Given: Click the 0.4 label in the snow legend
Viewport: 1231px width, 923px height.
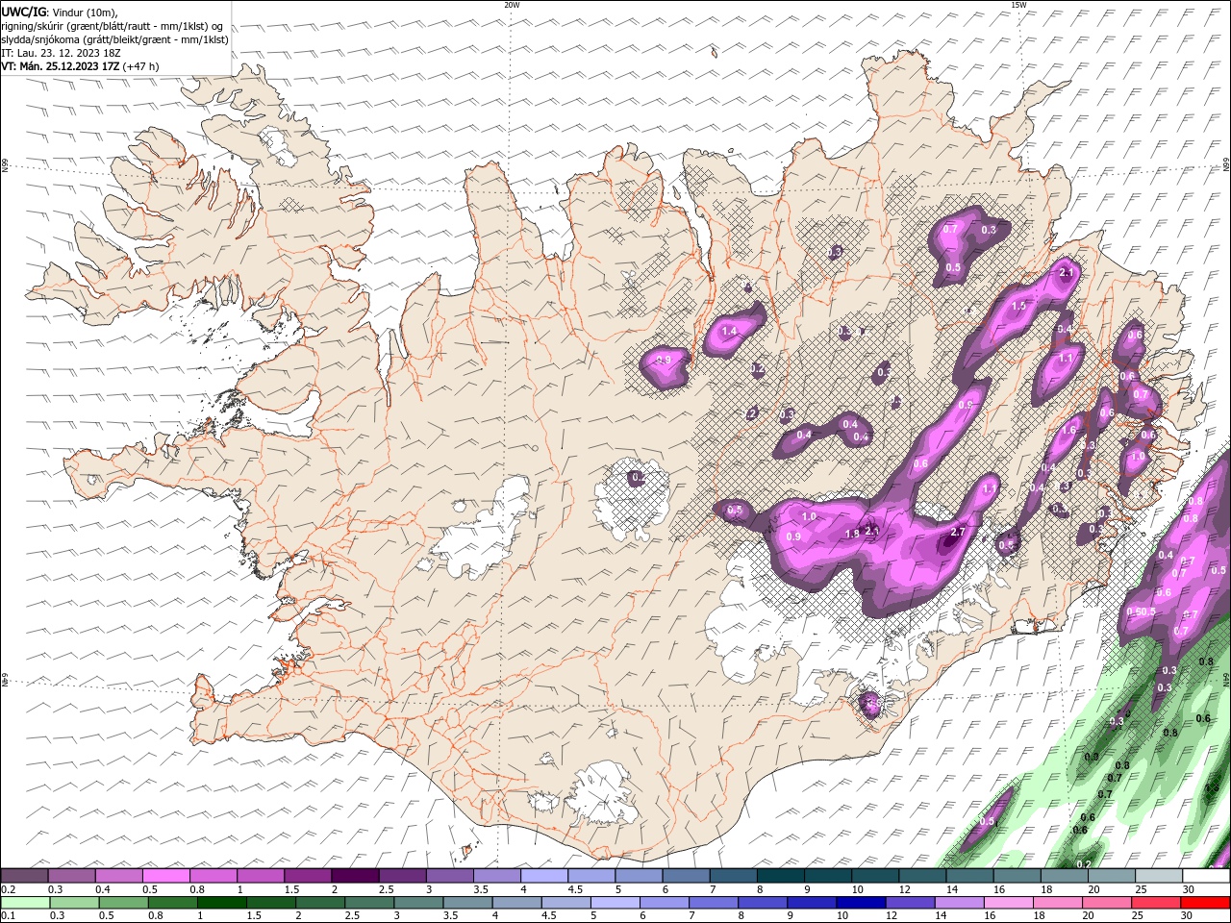Looking at the screenshot, I should pos(103,889).
